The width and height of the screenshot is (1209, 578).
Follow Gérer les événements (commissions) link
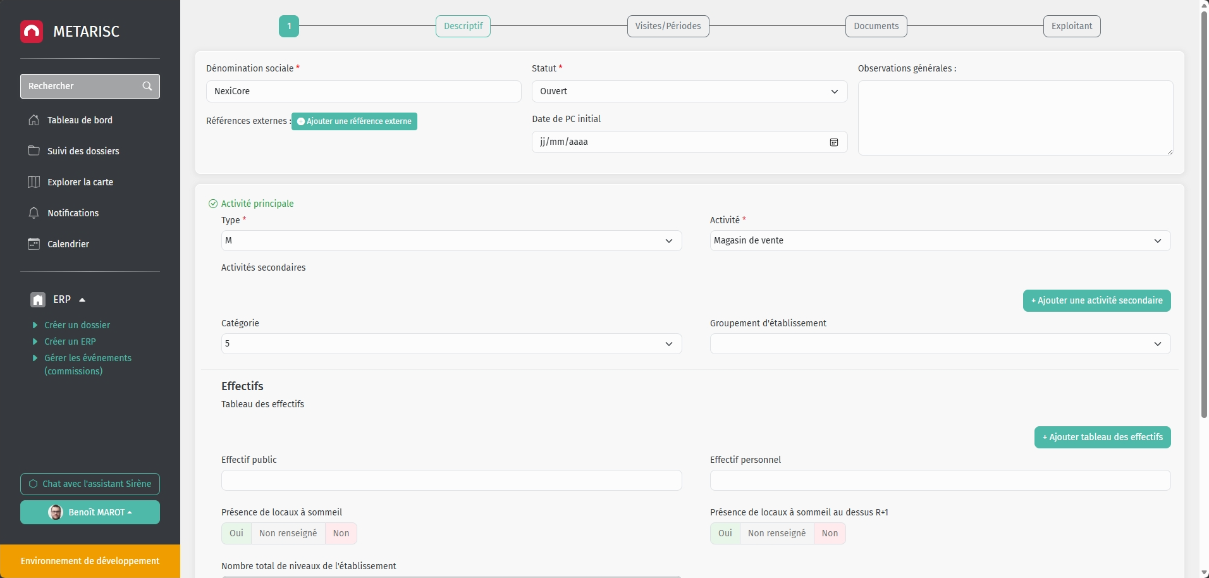coord(88,364)
